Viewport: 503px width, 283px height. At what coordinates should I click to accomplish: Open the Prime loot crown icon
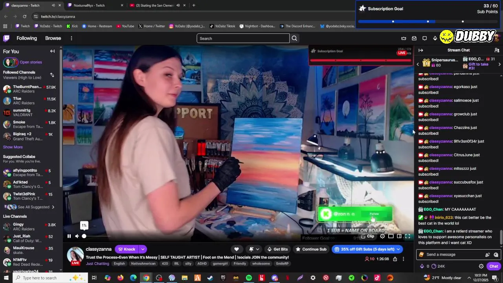[404, 38]
